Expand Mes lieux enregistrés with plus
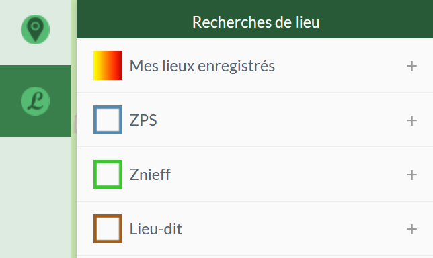This screenshot has height=258, width=433. 411,67
